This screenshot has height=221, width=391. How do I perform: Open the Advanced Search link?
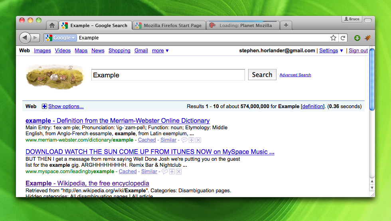(x=295, y=75)
